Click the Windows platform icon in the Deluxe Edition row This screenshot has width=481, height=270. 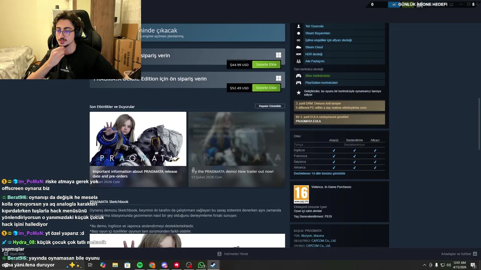tap(278, 78)
